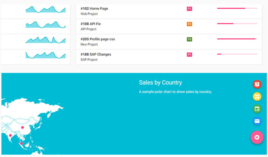This screenshot has height=157, width=268.
Task: Click the map marker over China
Action: pos(23,128)
